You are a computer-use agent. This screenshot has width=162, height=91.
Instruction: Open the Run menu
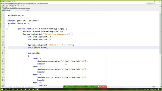(x=24, y=4)
